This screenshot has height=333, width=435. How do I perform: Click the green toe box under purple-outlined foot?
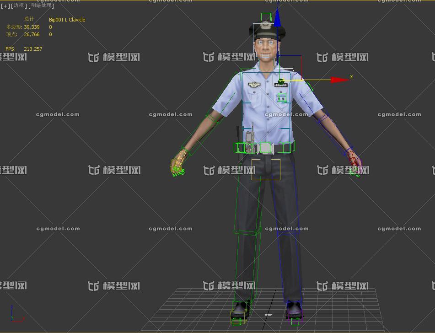pyautogui.click(x=295, y=322)
